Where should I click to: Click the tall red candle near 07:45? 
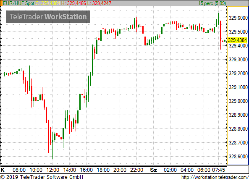pyautogui.click(x=220, y=35)
